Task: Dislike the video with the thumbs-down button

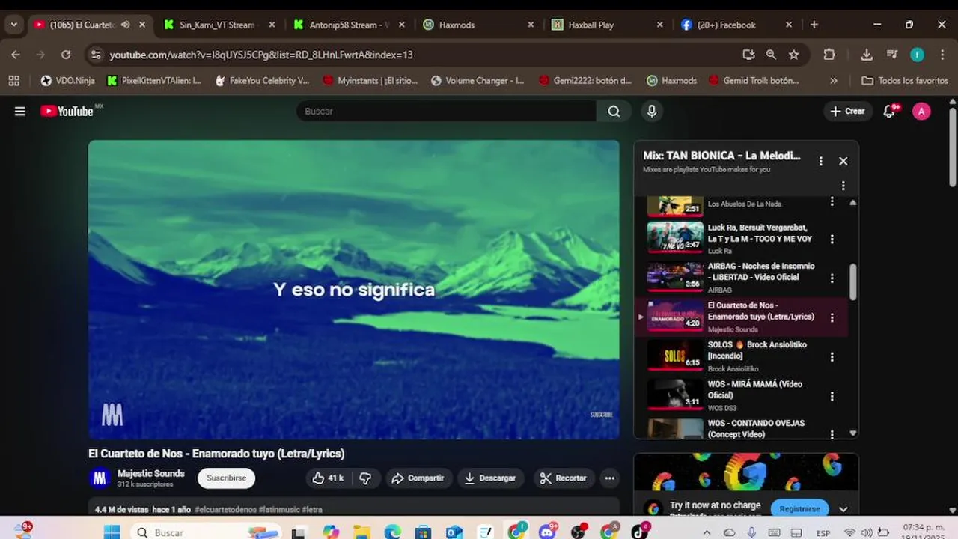Action: [x=365, y=478]
